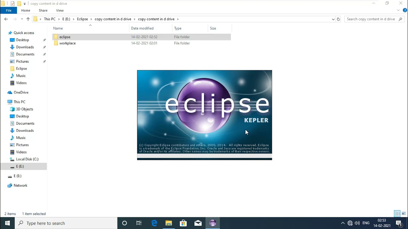The image size is (408, 229).
Task: Open the network status tray icon
Action: click(x=350, y=223)
